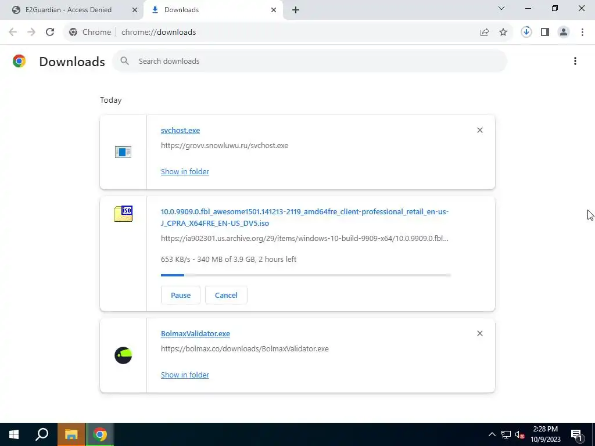Open a new tab with plus button
595x446 pixels.
(296, 10)
